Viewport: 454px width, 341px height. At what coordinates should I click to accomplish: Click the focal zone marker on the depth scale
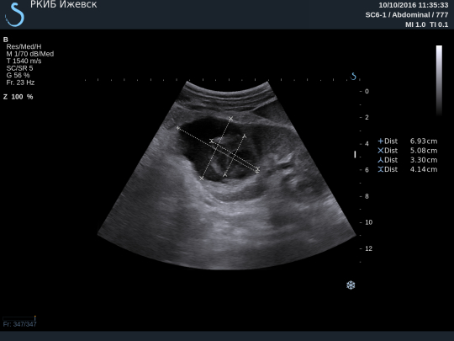355,154
